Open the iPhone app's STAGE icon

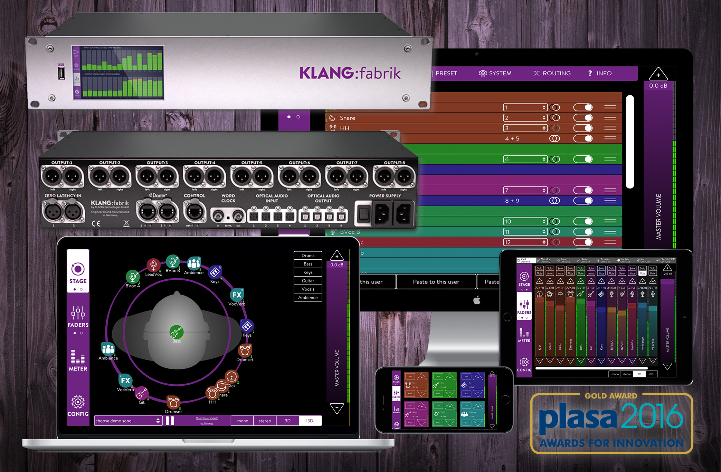click(396, 379)
